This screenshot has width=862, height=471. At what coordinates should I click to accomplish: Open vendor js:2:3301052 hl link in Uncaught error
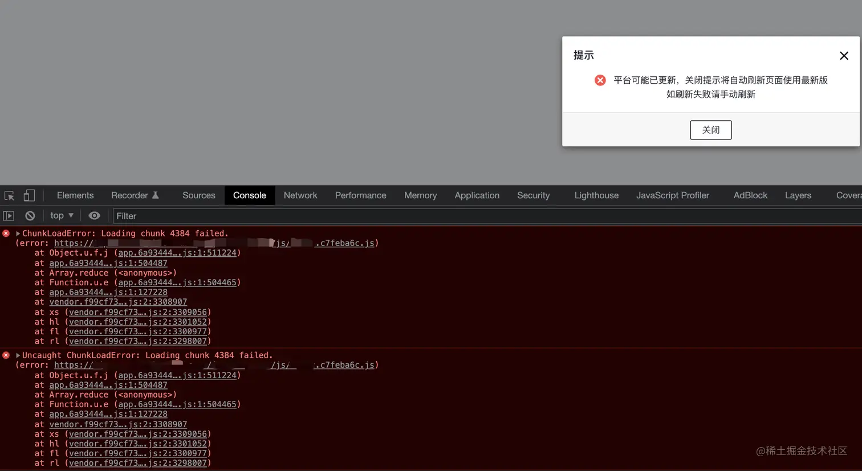coord(138,444)
